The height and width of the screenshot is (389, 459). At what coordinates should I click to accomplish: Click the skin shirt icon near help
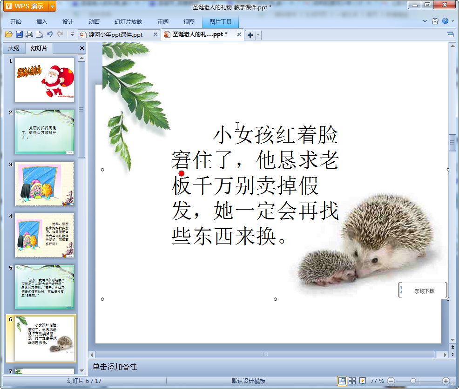pos(435,21)
